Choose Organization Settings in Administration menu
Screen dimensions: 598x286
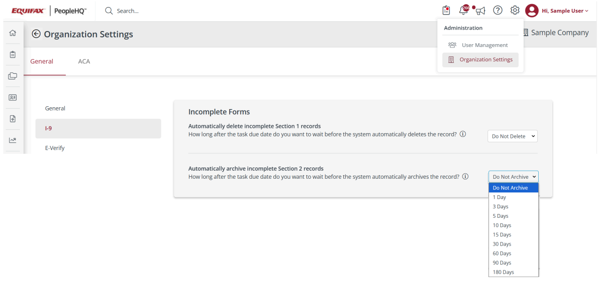tap(480, 60)
